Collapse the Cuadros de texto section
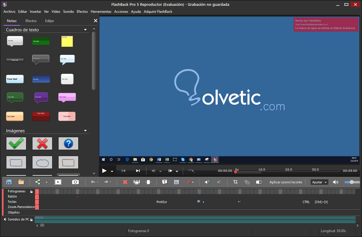Image resolution: width=362 pixels, height=237 pixels. point(85,30)
